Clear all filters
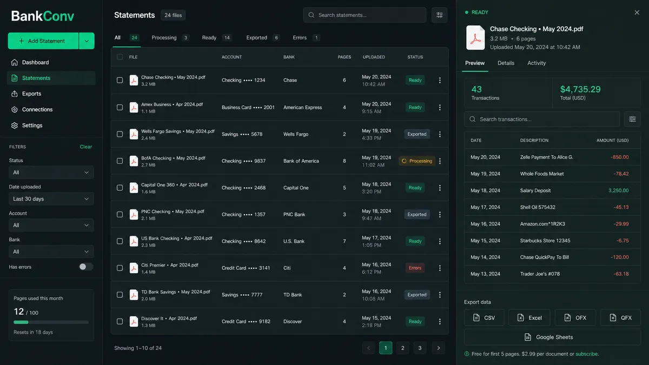Image resolution: width=649 pixels, height=365 pixels. (x=86, y=147)
